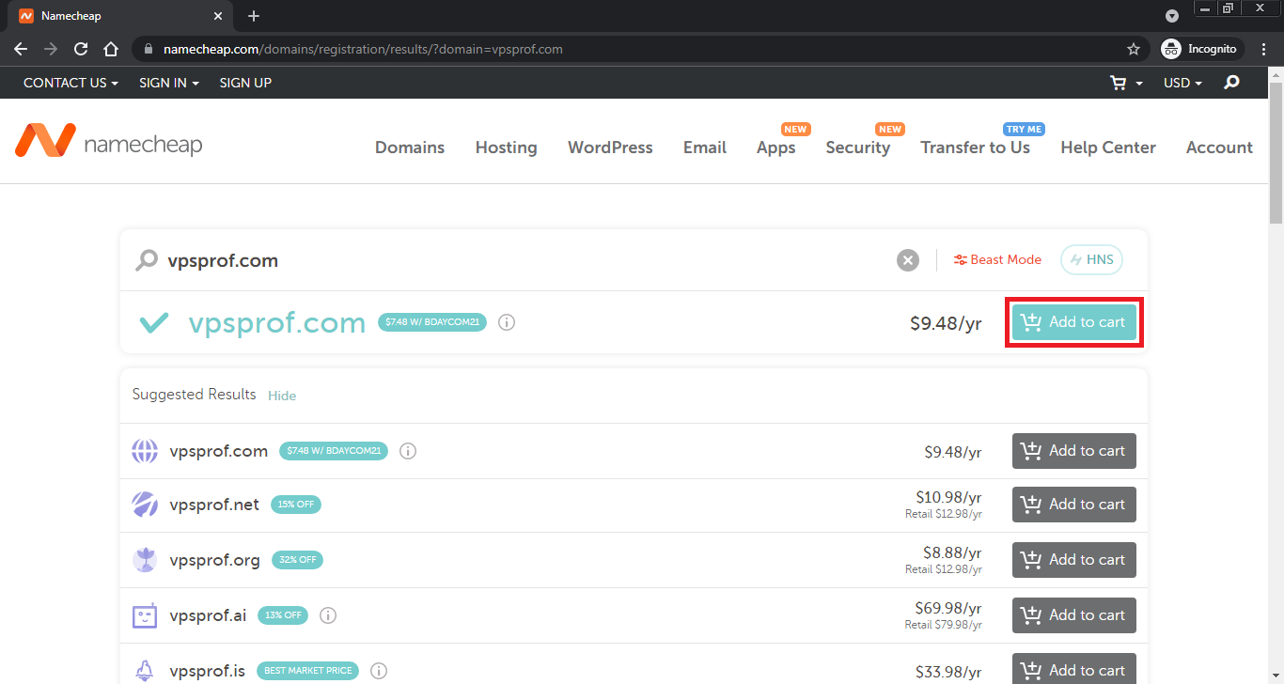Click the browser forward arrow
This screenshot has height=684, width=1284.
[51, 49]
